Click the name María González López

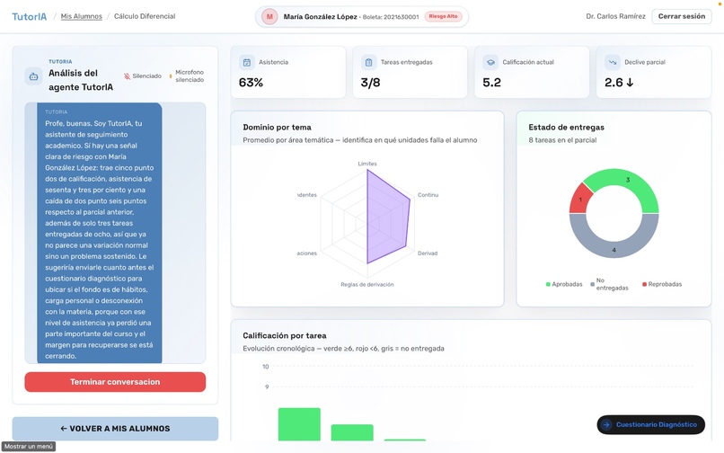tap(320, 17)
